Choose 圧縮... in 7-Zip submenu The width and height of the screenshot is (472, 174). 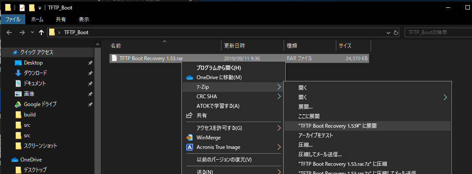368,145
